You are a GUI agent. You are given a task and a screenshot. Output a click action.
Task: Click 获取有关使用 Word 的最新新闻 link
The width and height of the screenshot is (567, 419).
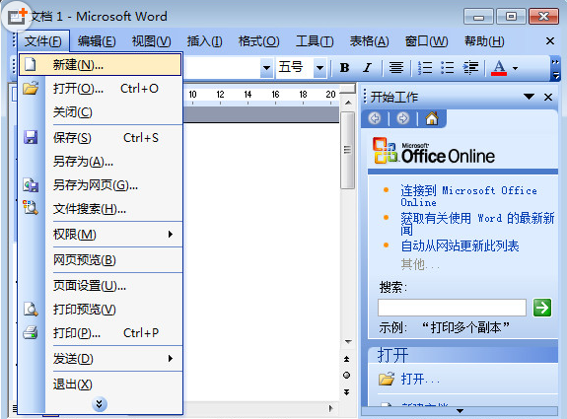pyautogui.click(x=477, y=224)
